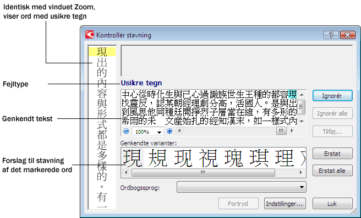Open Indstillinger... settings
The image size is (361, 218).
285,204
